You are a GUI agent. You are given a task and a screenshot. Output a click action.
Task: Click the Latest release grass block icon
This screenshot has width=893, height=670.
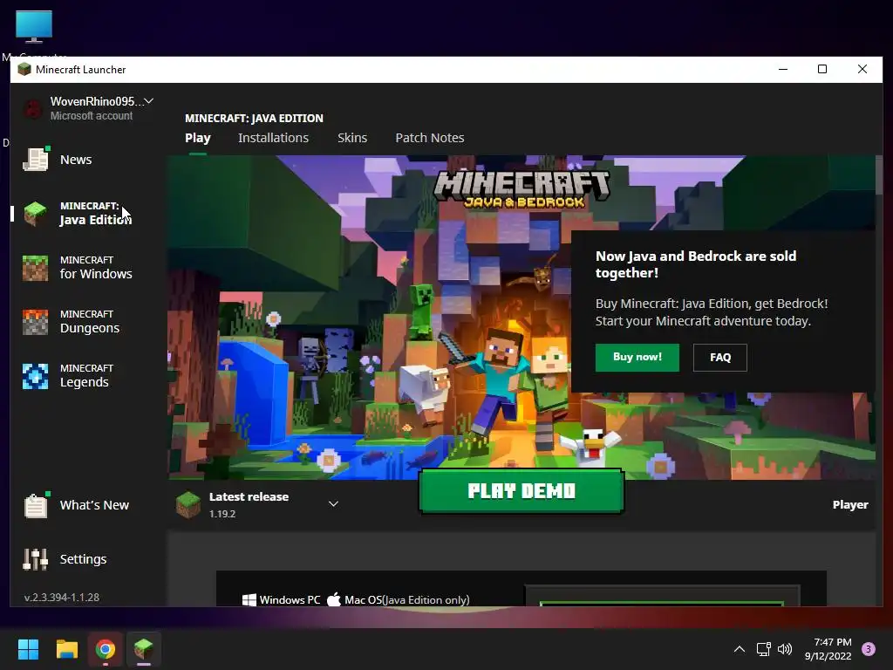pyautogui.click(x=188, y=505)
